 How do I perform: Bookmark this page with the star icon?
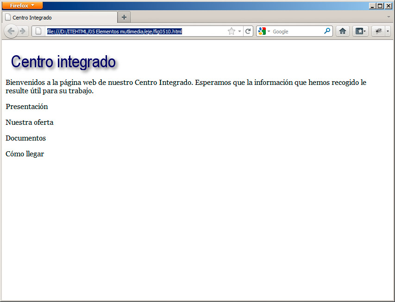(231, 31)
